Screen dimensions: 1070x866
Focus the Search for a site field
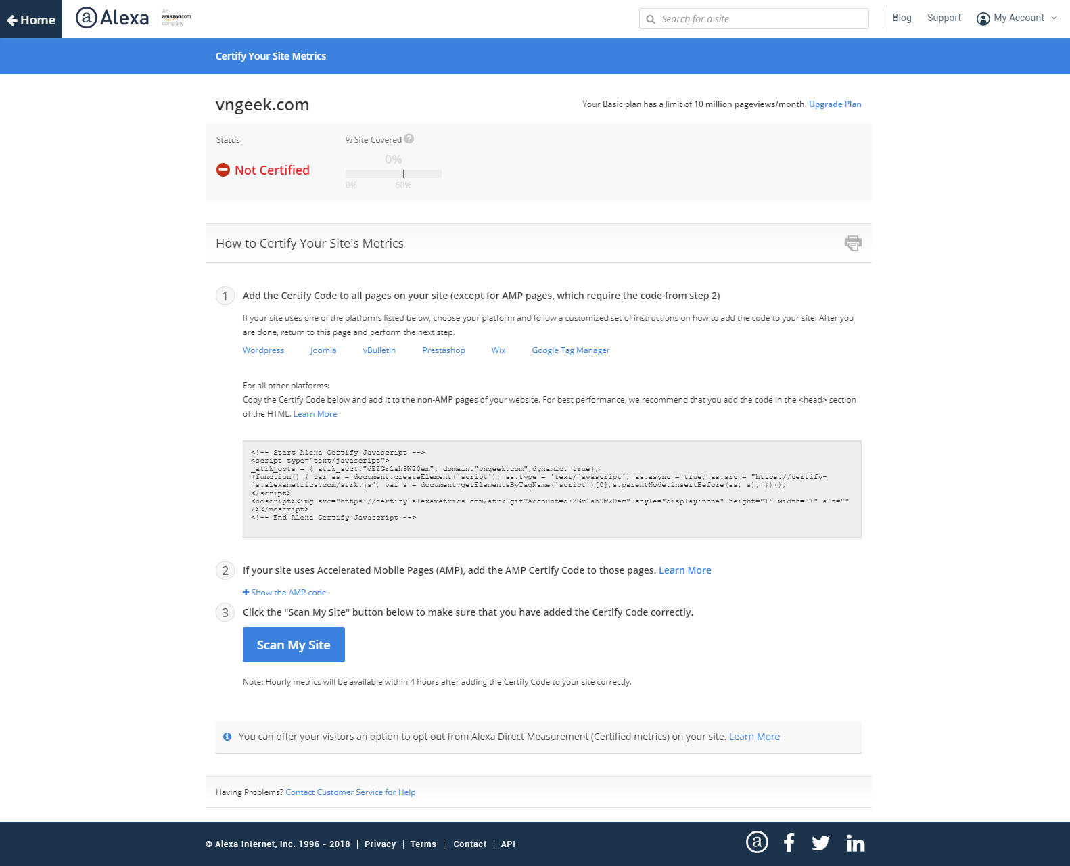click(x=753, y=19)
